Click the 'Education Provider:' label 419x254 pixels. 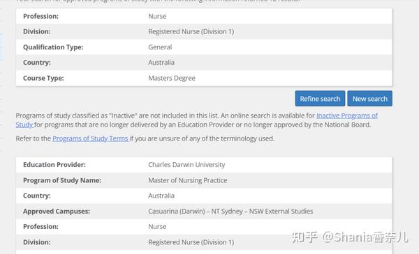click(54, 164)
